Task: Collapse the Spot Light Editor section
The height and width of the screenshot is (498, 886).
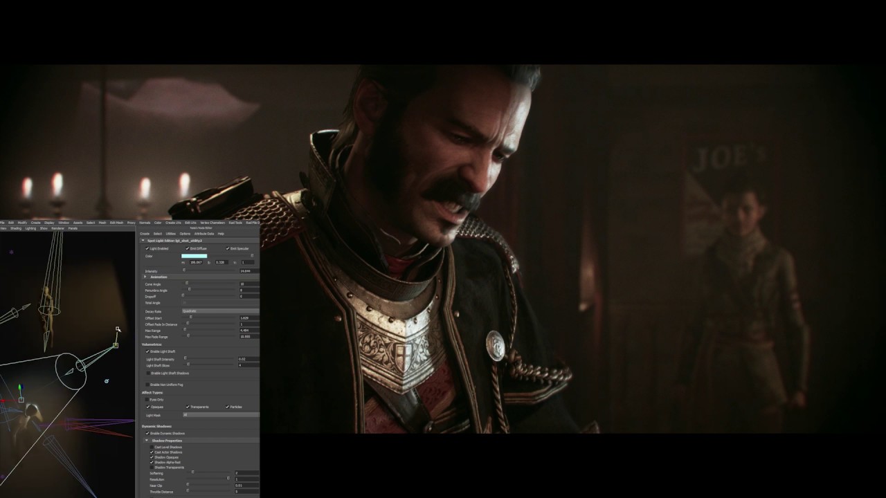Action: point(143,240)
